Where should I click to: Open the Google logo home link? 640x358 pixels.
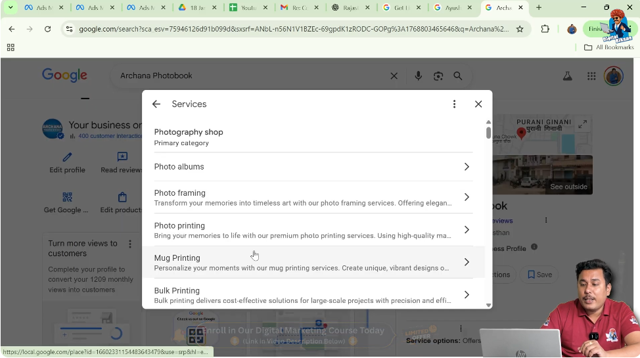tap(64, 75)
